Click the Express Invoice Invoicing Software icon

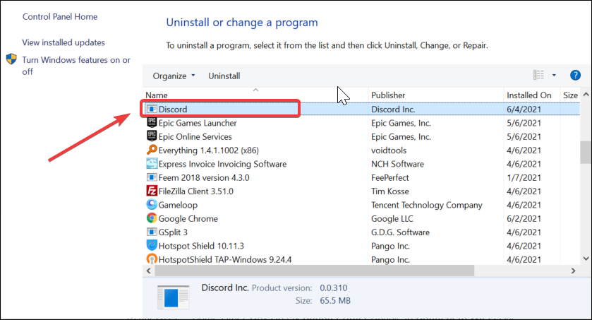pyautogui.click(x=152, y=164)
